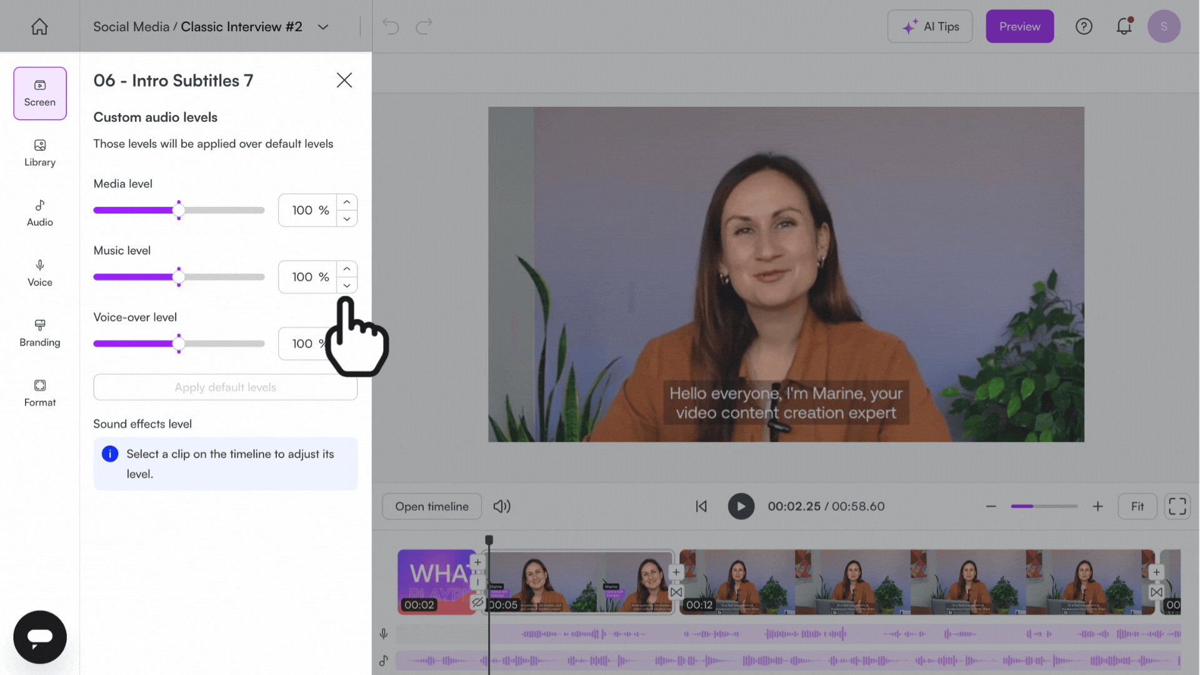
Task: Increase Media level with up arrow
Action: click(347, 202)
